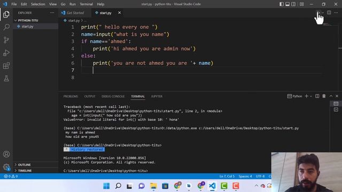Image resolution: width=342 pixels, height=192 pixels.
Task: Split the terminal
Action: coord(317,96)
